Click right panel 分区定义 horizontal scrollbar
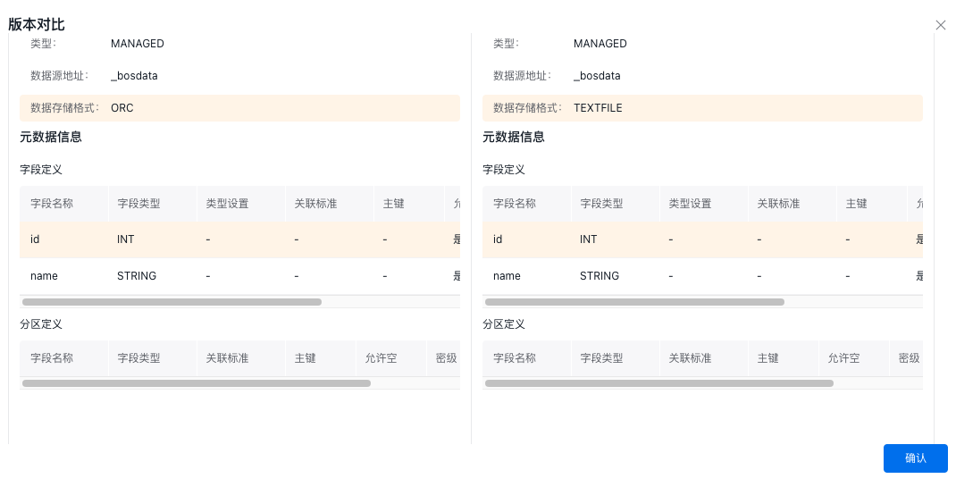The height and width of the screenshot is (487, 956). coord(659,383)
